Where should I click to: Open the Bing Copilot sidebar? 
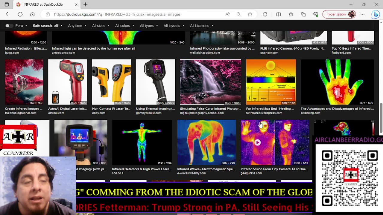click(x=375, y=14)
